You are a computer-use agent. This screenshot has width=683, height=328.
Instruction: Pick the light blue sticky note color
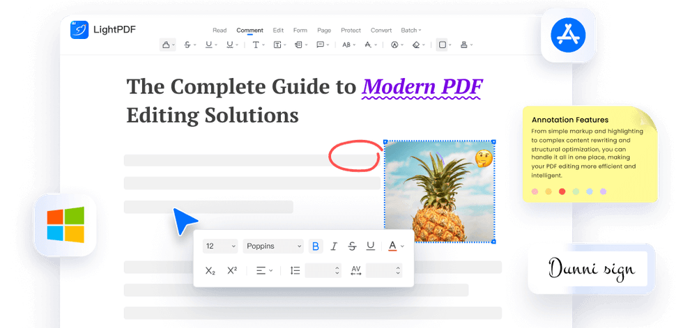(590, 192)
